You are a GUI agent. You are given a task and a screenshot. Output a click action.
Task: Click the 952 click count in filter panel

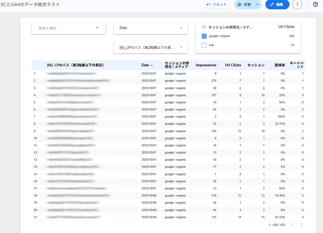(292, 36)
